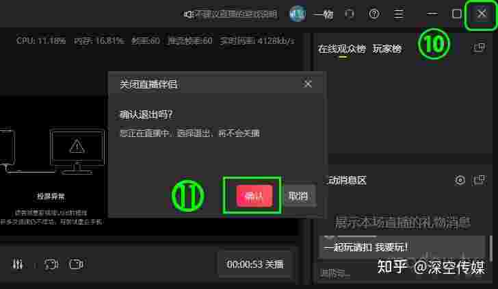
Task: Click the 一起玩请扣 我要玩! message
Action: tap(367, 247)
